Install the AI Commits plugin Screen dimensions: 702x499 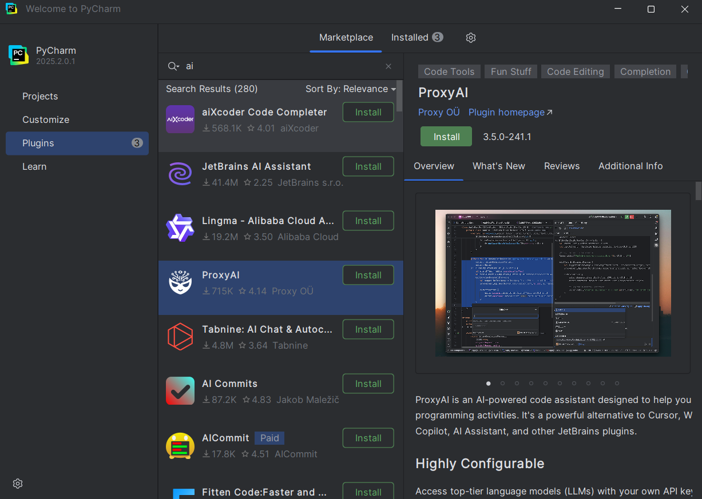pos(368,384)
